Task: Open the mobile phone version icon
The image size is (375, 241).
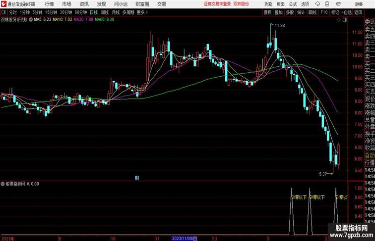Action: click(327, 4)
